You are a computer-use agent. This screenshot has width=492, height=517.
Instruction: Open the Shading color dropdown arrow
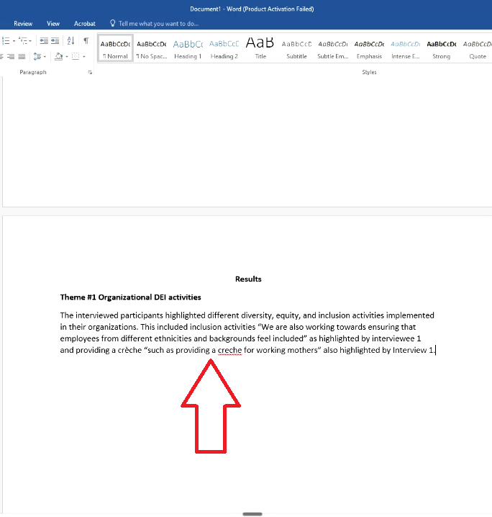coord(67,57)
